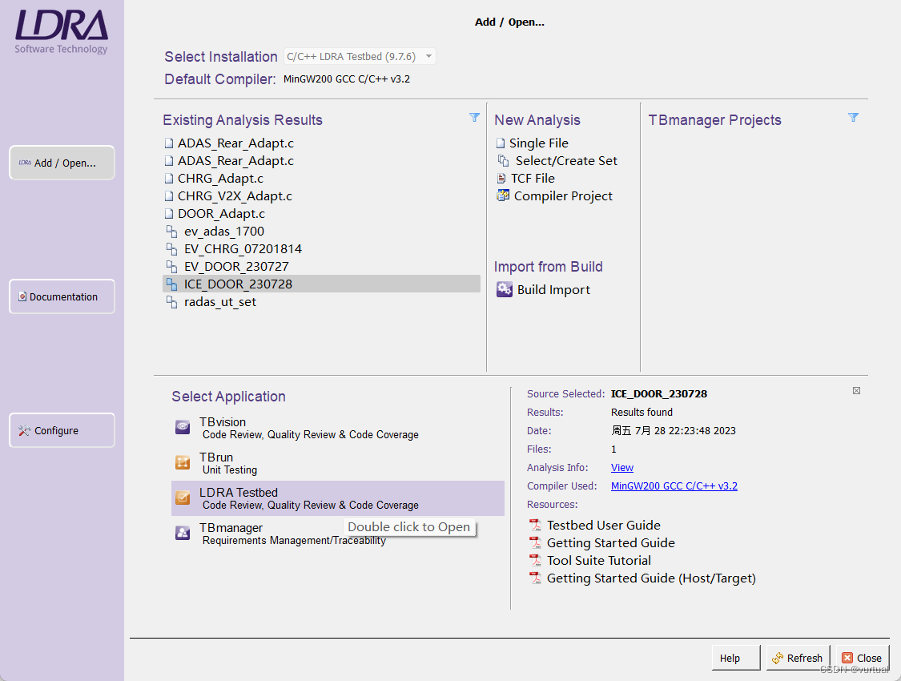Choose Compiler Project analysis option
The width and height of the screenshot is (901, 681).
pyautogui.click(x=563, y=196)
